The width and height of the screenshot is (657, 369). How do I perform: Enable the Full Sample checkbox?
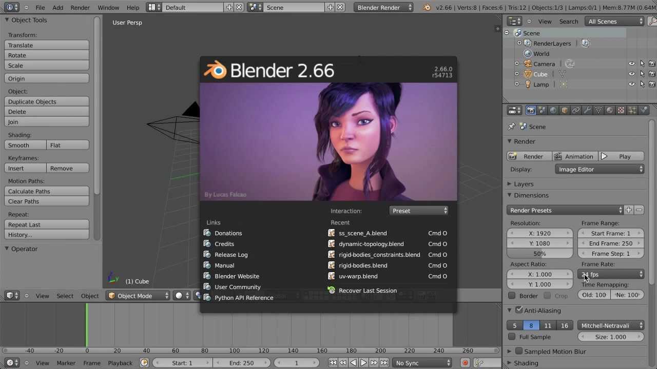click(511, 337)
